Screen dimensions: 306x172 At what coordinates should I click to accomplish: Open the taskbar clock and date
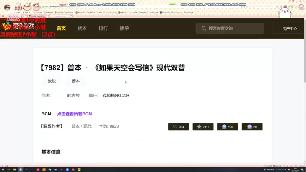coord(295,170)
